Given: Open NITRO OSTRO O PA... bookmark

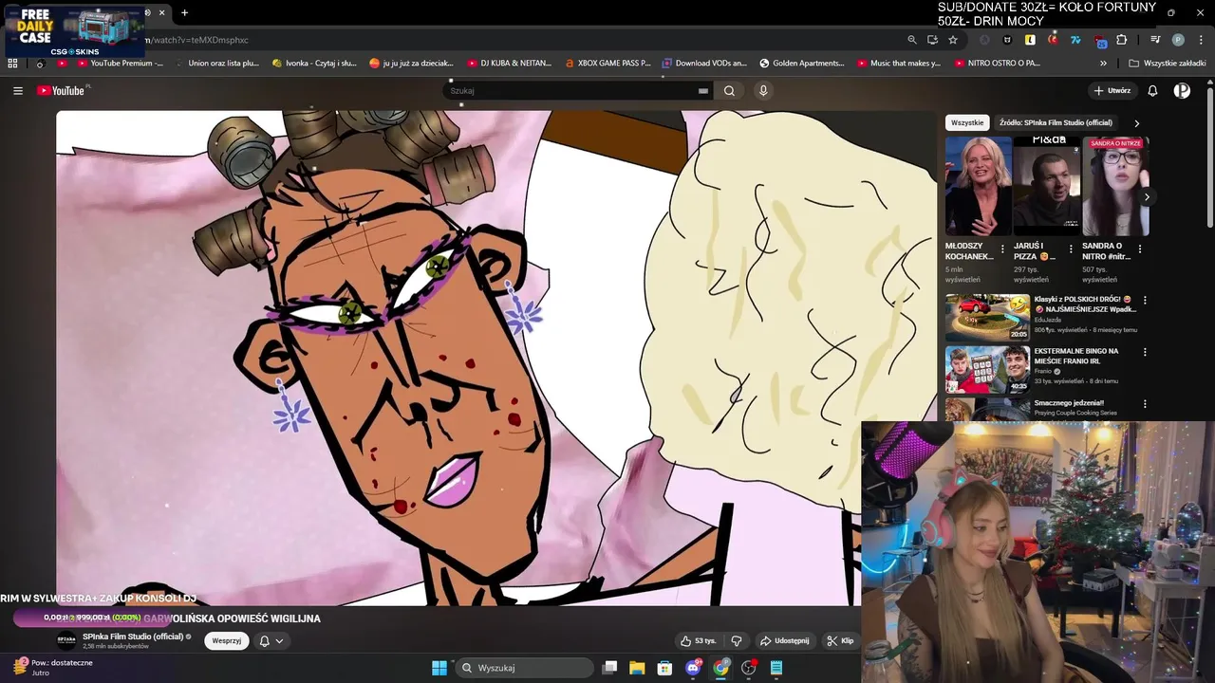Looking at the screenshot, I should pos(997,64).
